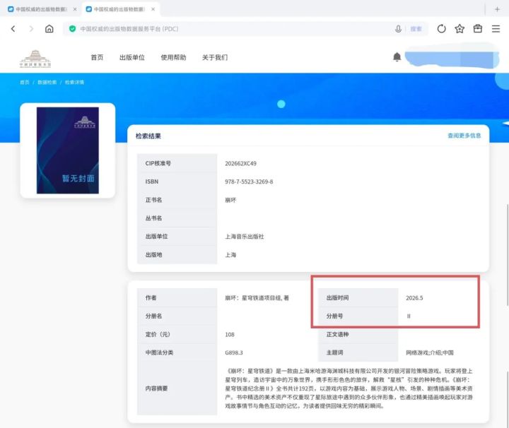Reload the page with refresh icon
The width and height of the screenshot is (509, 428).
(441, 29)
